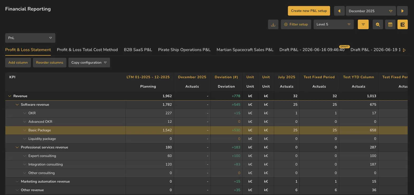Click Test YTD value 1,013
The width and height of the screenshot is (414, 195).
[371, 96]
